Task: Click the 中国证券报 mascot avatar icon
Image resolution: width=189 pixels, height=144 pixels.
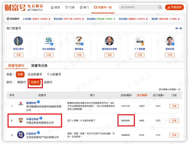Action: 21,120
